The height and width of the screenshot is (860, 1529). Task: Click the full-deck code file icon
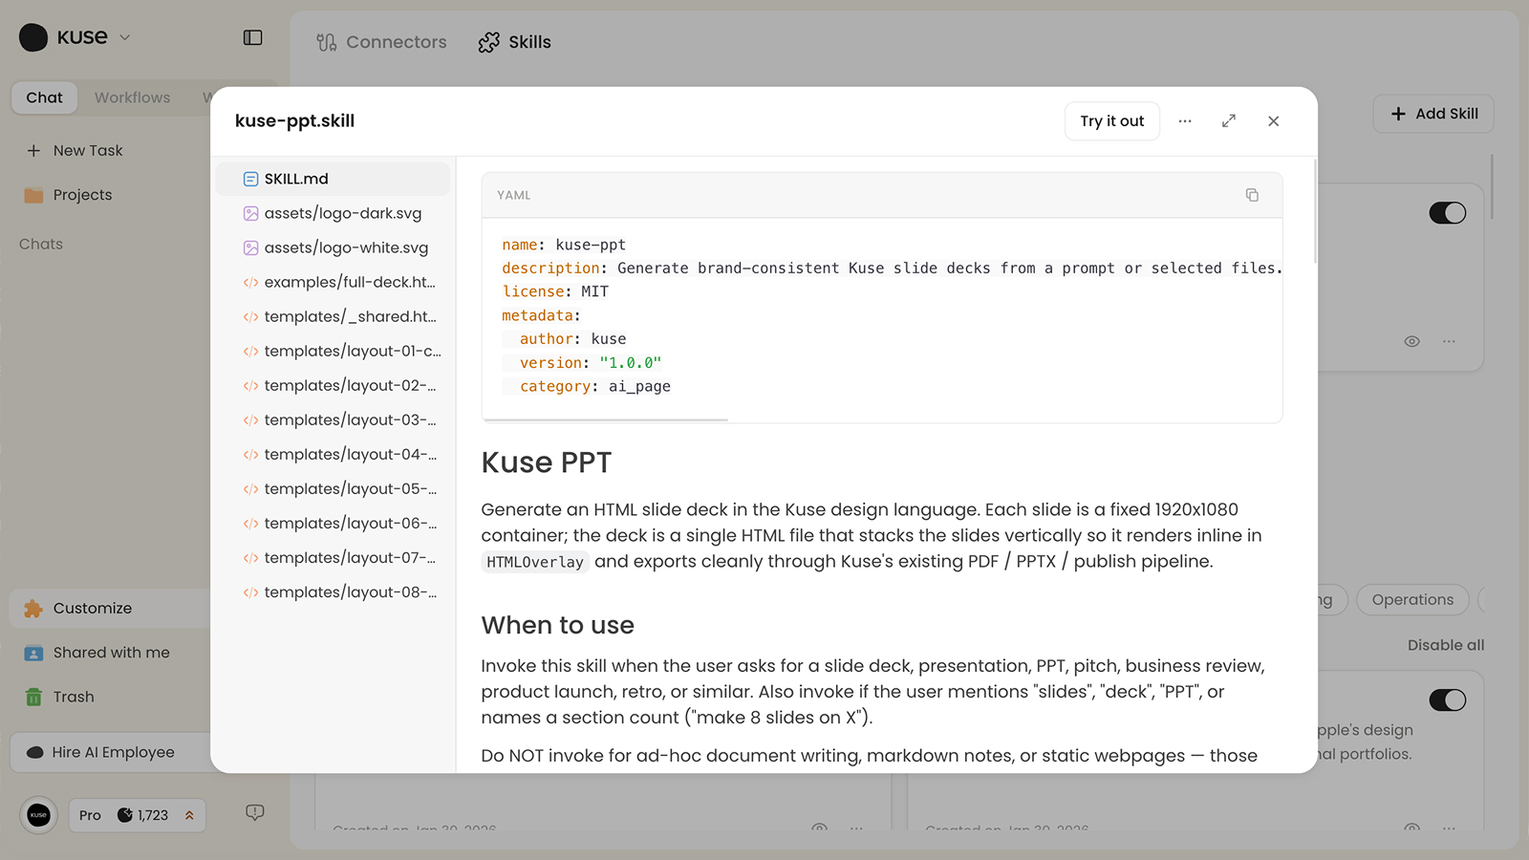pos(250,282)
